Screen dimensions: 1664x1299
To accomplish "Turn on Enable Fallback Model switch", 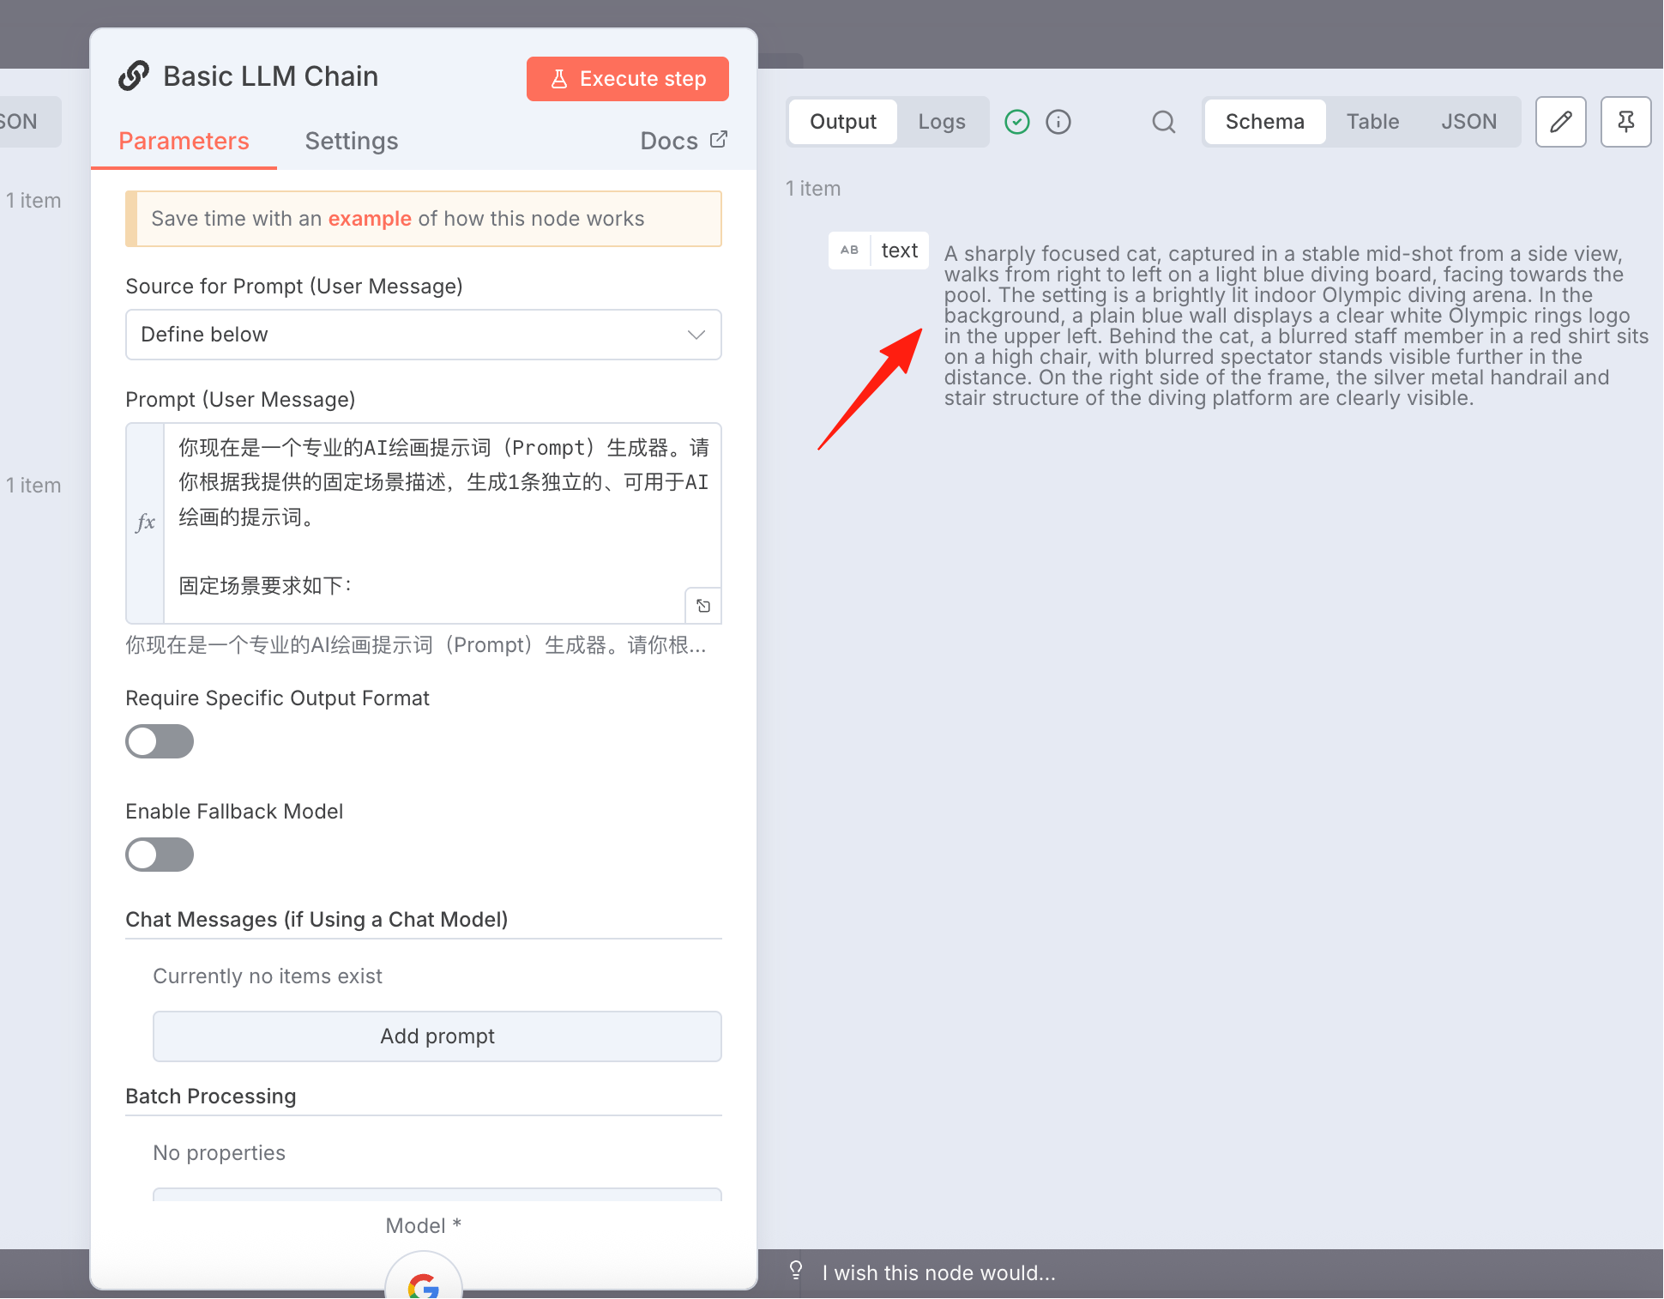I will [160, 855].
